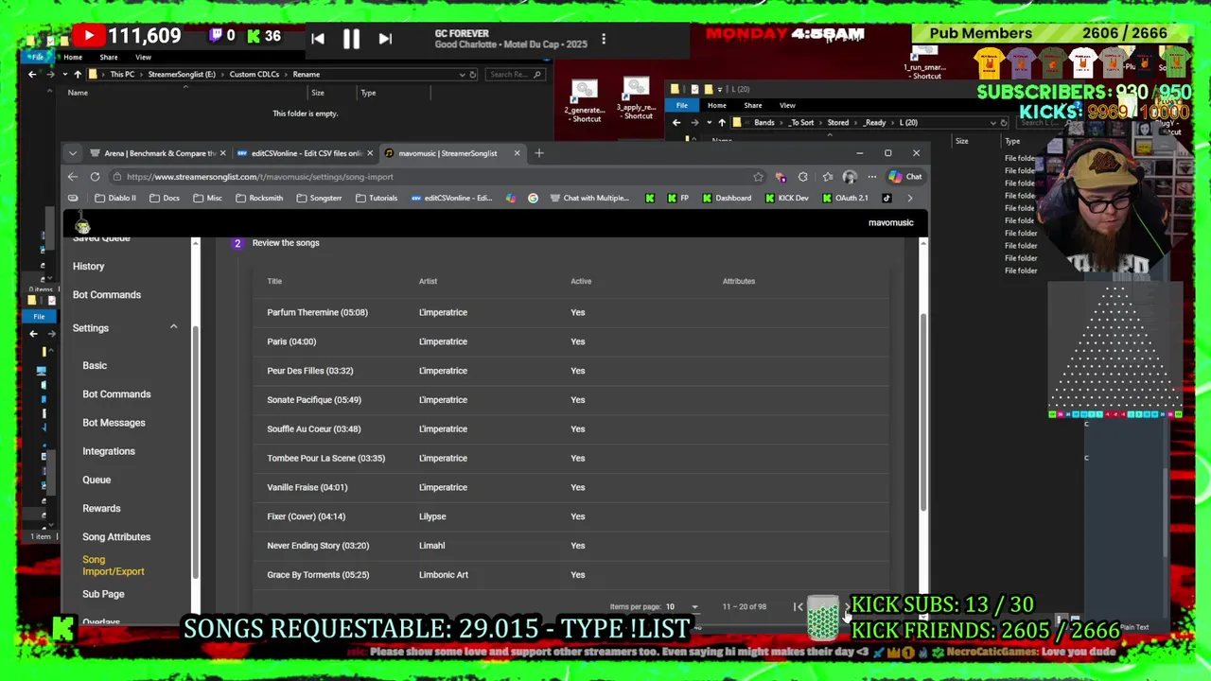
Task: Open Bot Messages settings
Action: click(114, 423)
